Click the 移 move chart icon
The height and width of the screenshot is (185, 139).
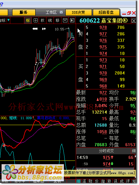click(57, 20)
